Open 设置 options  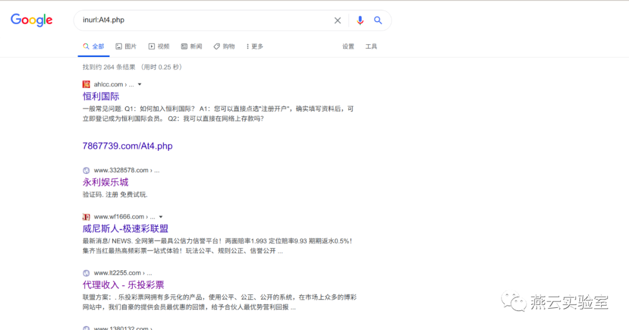pyautogui.click(x=348, y=47)
